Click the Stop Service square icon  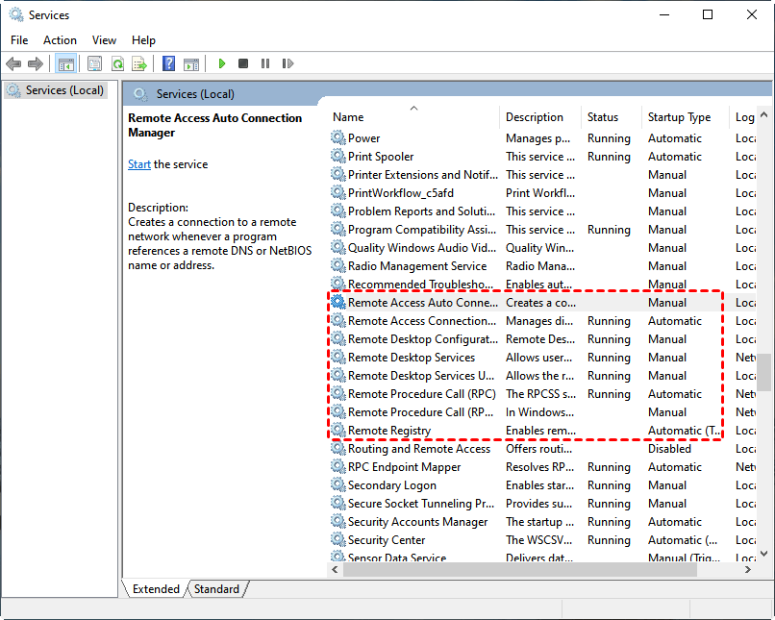tap(243, 64)
